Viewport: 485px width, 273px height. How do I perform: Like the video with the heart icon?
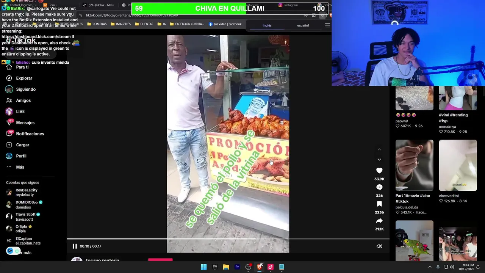coord(379,171)
